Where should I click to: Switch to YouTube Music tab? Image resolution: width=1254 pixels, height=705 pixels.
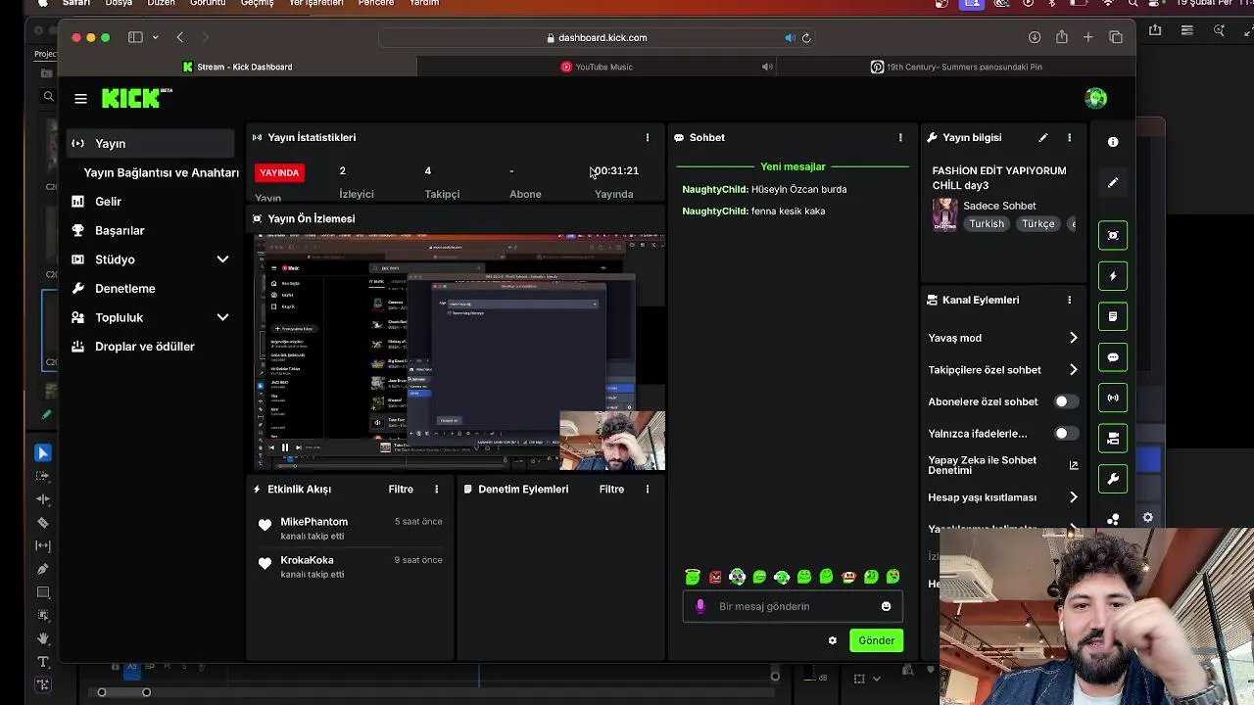coord(596,67)
